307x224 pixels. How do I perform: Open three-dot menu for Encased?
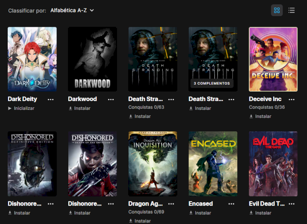coord(231,204)
